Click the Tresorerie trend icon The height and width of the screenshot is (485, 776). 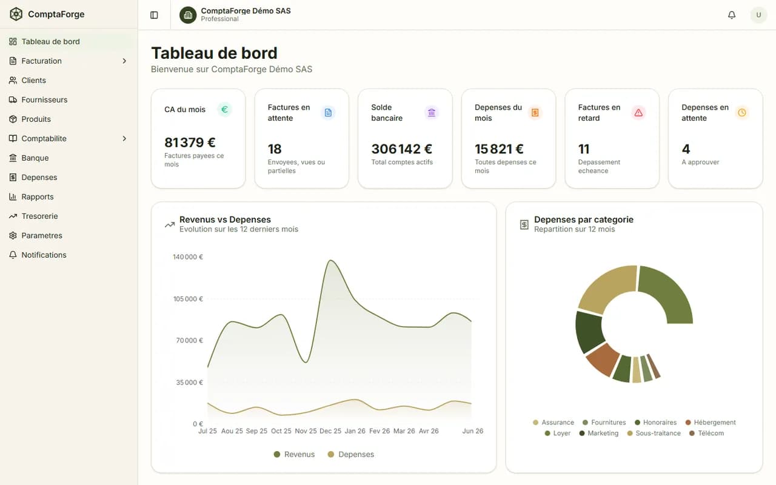(x=13, y=216)
